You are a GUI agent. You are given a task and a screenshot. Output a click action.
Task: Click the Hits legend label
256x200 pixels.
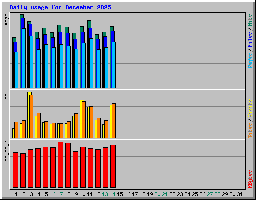[250, 20]
